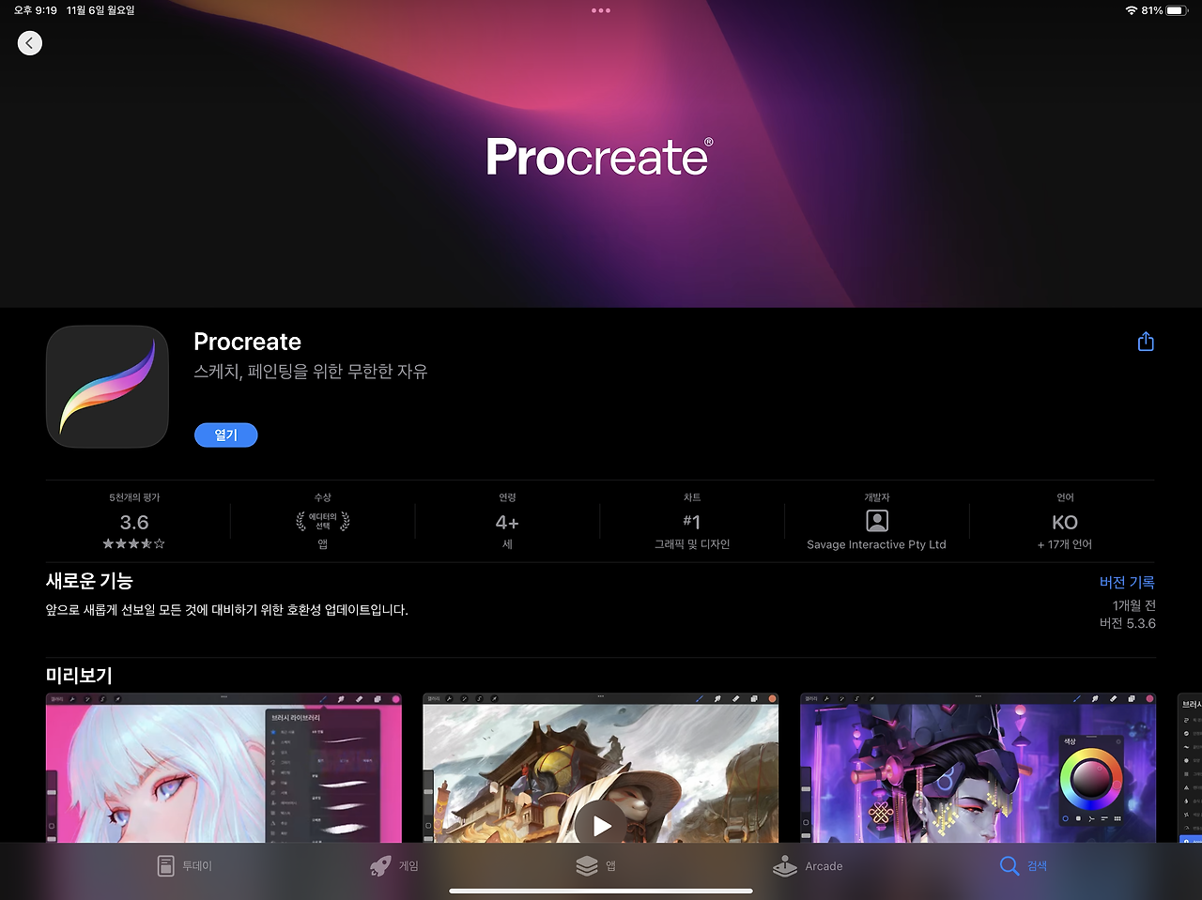Image resolution: width=1202 pixels, height=900 pixels.
Task: Select the Editors' Choice award badge
Action: coord(323,521)
